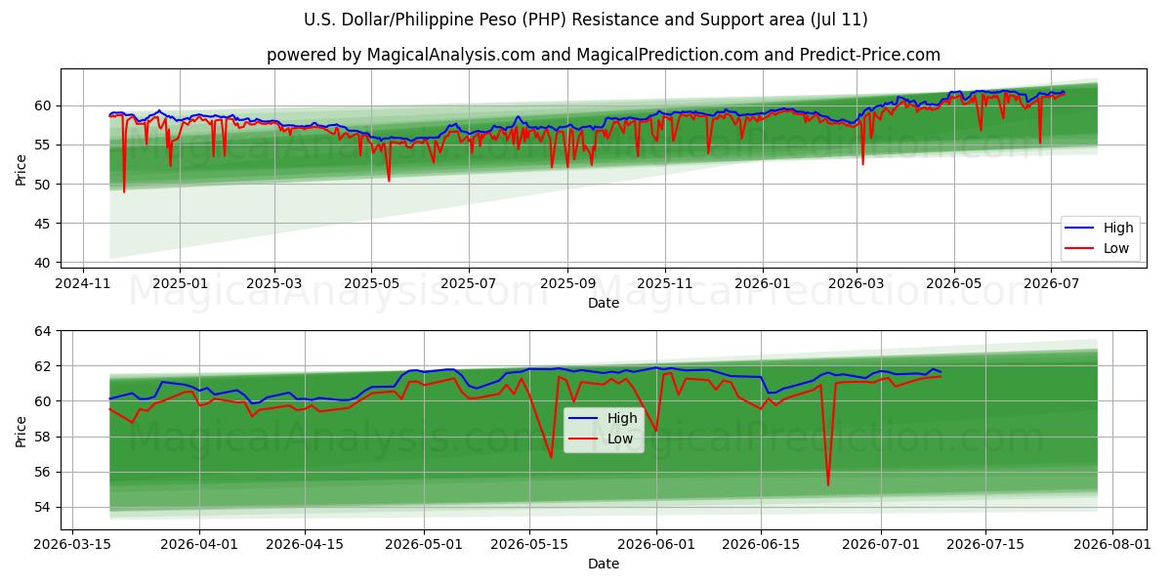
Task: Click the '58' y-axis tick on the bottom chart
Action: 44,437
